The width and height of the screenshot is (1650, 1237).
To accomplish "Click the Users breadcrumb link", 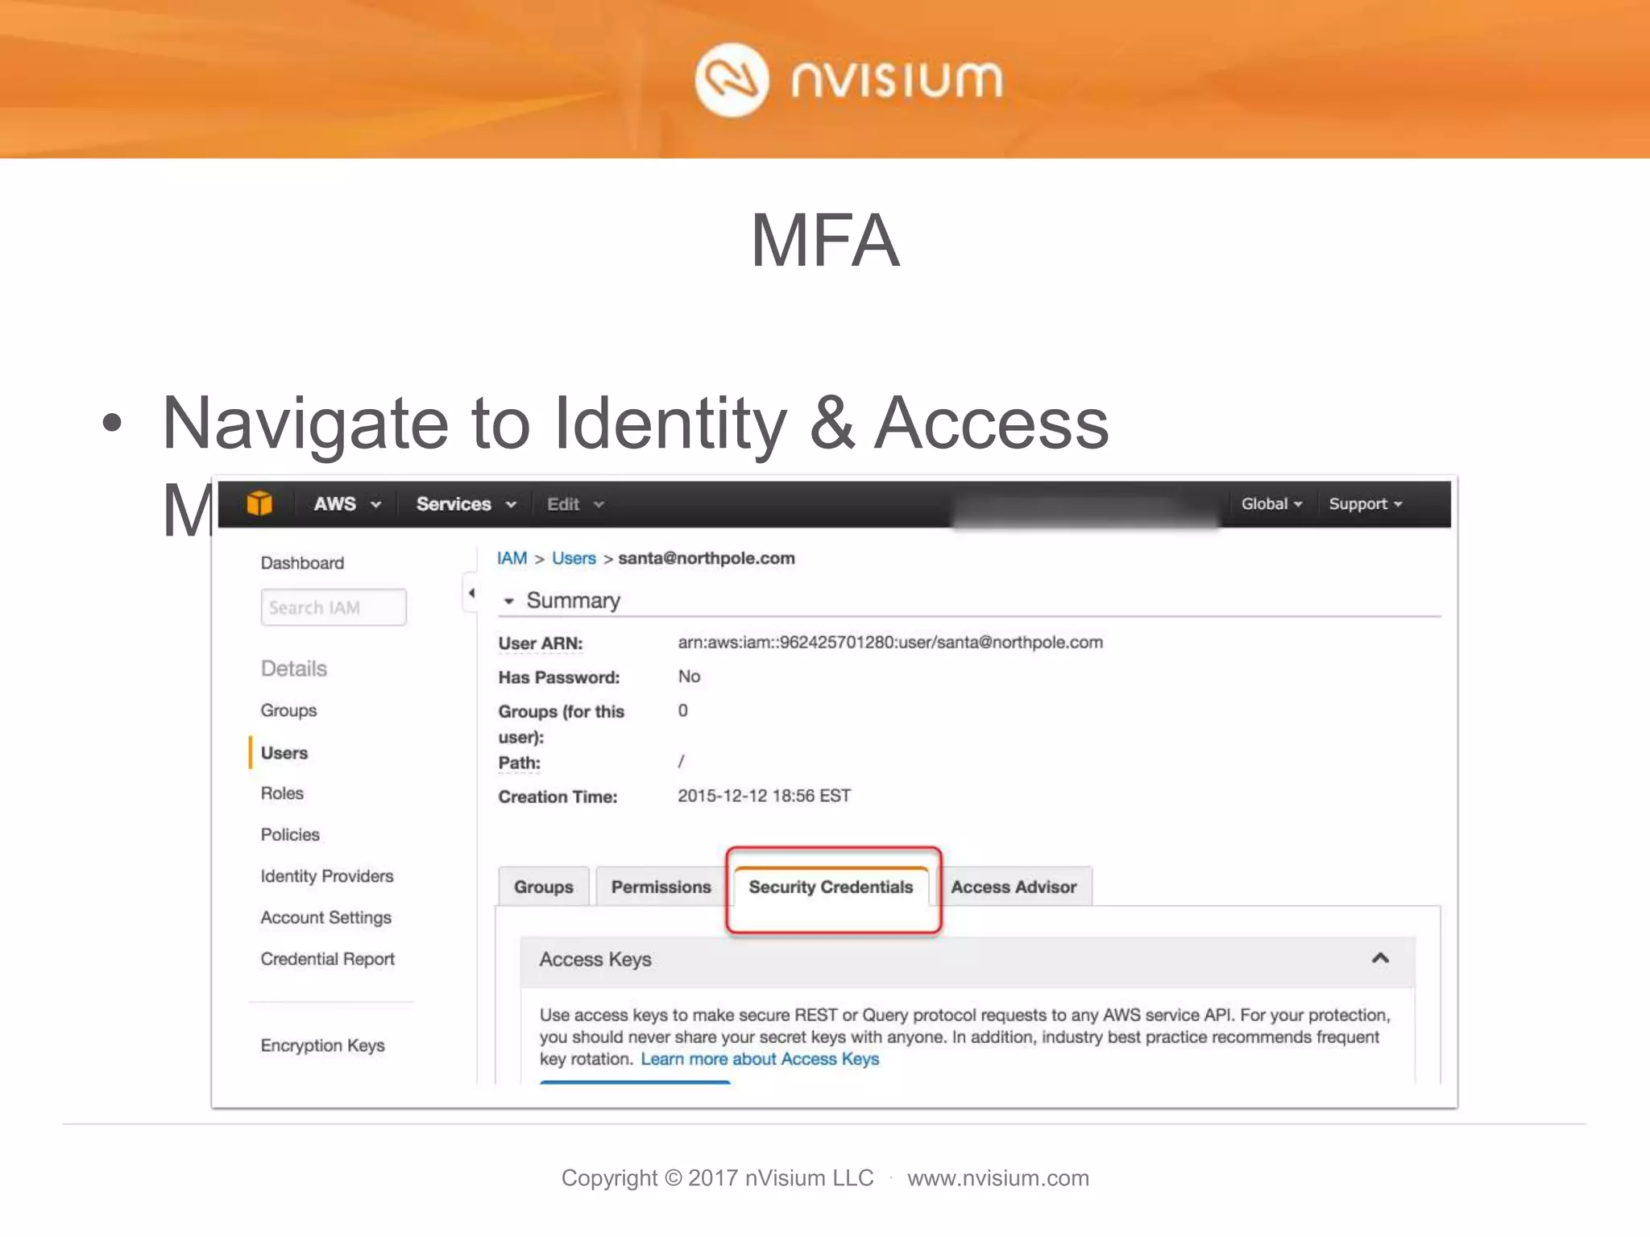I will pyautogui.click(x=574, y=558).
